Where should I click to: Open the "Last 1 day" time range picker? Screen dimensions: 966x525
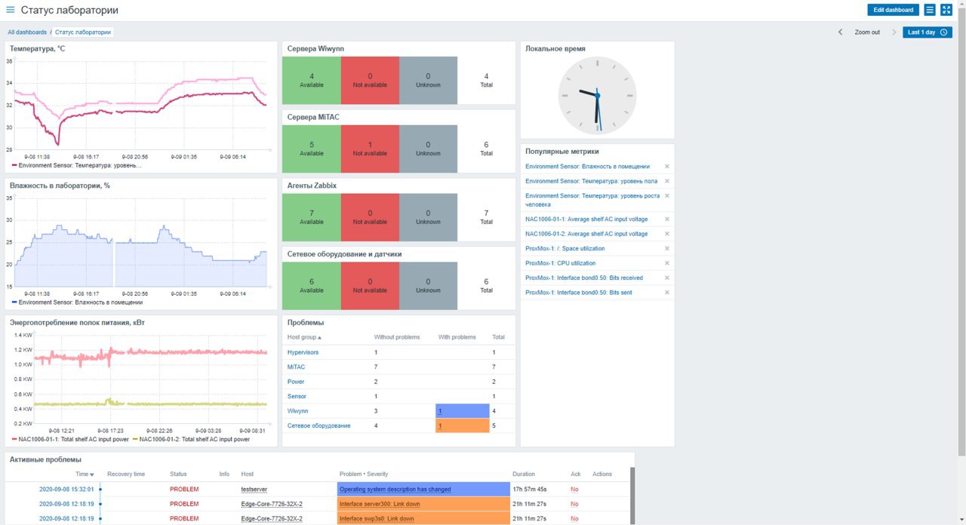(x=922, y=32)
